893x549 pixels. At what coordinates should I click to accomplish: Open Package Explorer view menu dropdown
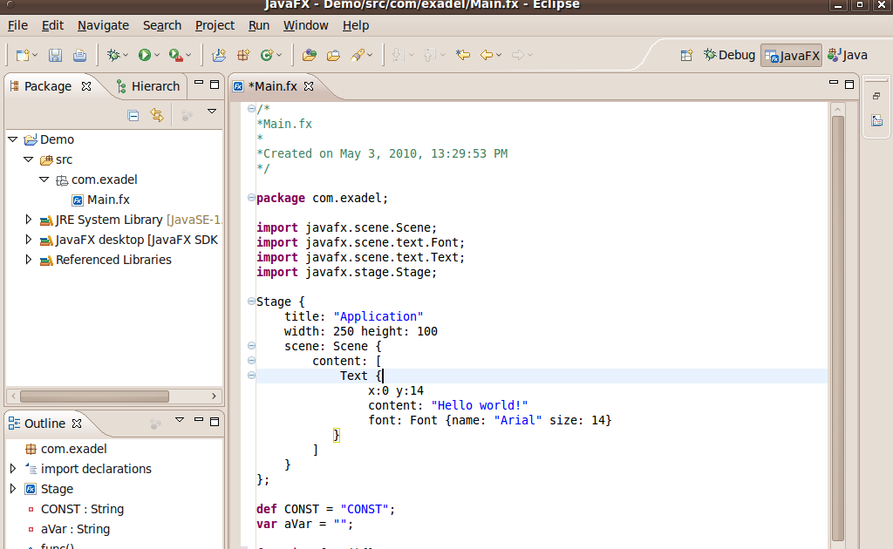(x=212, y=111)
